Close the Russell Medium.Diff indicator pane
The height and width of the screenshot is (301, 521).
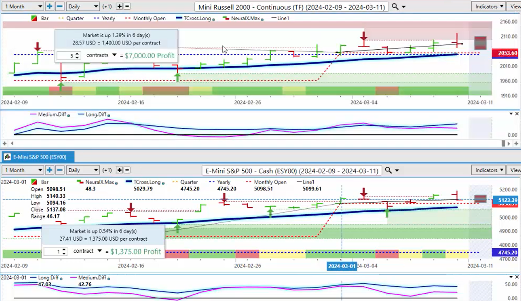[x=517, y=114]
